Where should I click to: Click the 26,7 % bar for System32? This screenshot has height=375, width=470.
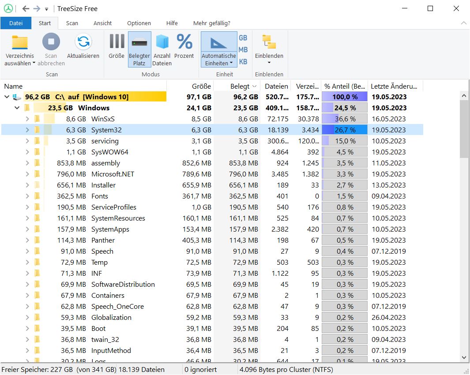pos(345,130)
